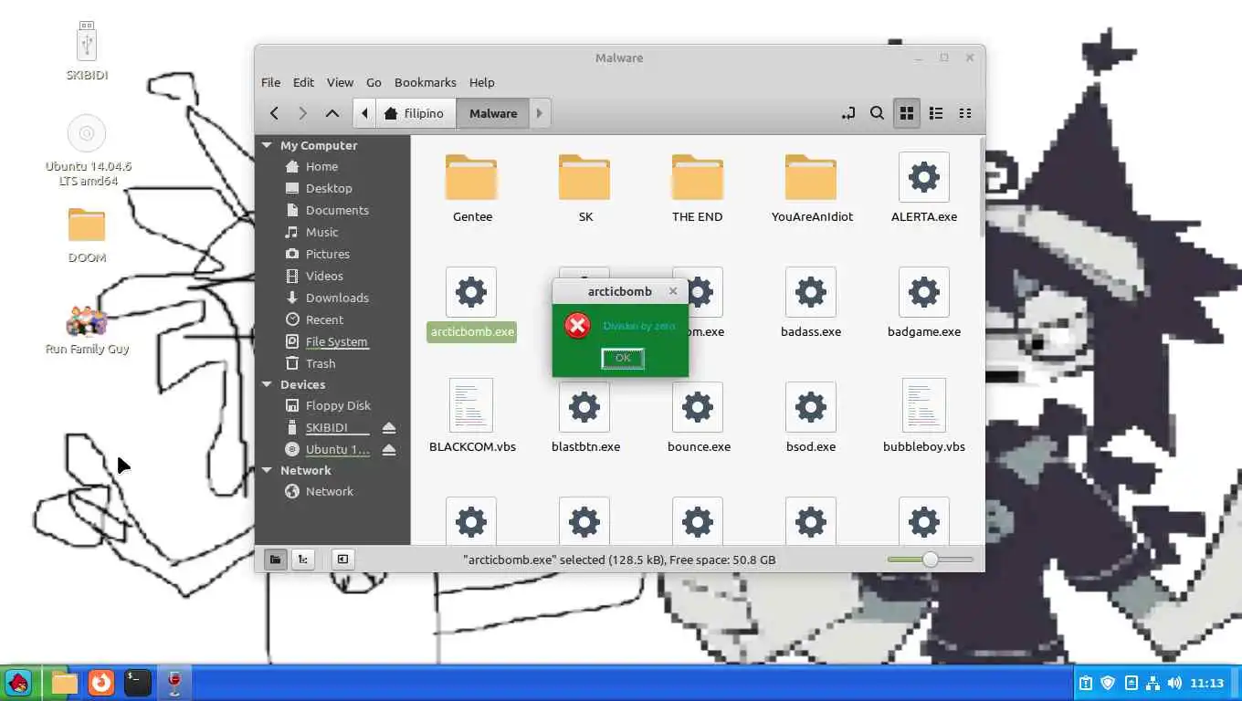Click OK in the arcticbomb dialog
This screenshot has width=1242, height=701.
click(623, 358)
